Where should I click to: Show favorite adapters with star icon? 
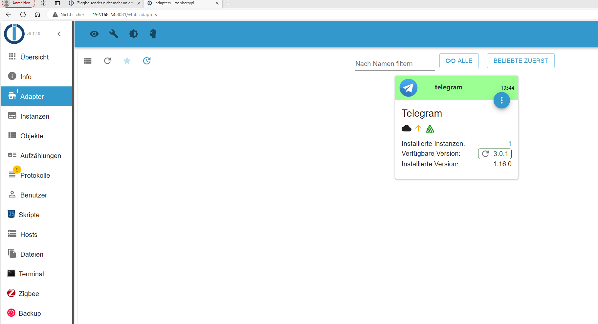(x=127, y=61)
